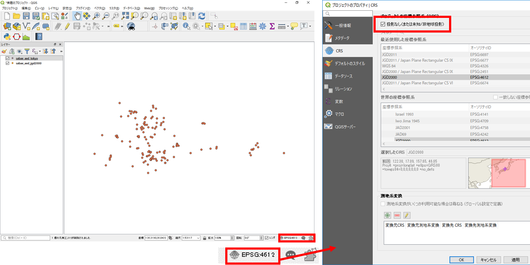Click Filter Legend funnel icon in Layers panel
The width and height of the screenshot is (530, 265).
27,51
